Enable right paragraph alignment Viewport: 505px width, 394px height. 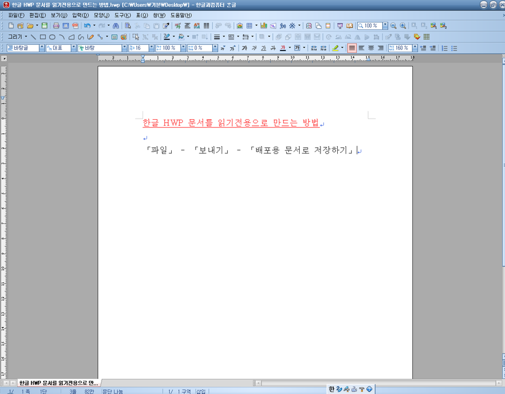click(380, 48)
